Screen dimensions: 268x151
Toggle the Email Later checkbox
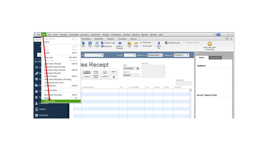(141, 46)
